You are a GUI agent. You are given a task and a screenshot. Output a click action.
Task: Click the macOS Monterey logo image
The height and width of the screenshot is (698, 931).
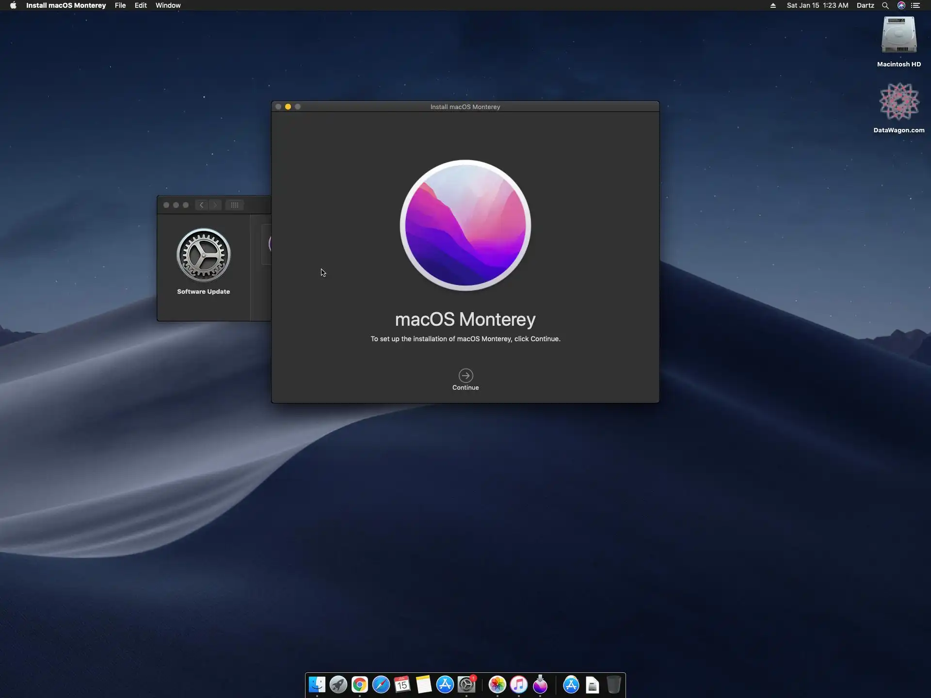click(x=465, y=225)
